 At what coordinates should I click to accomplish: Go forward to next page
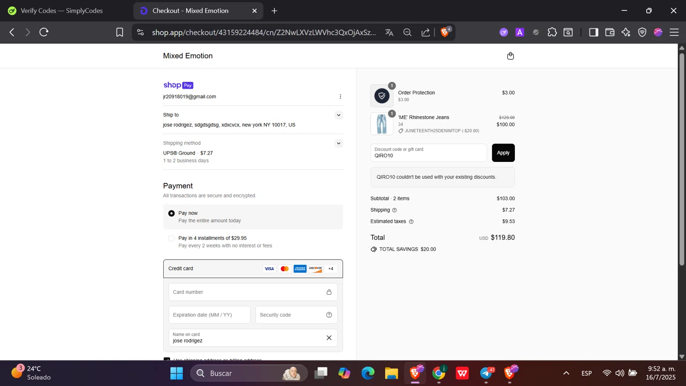(27, 32)
